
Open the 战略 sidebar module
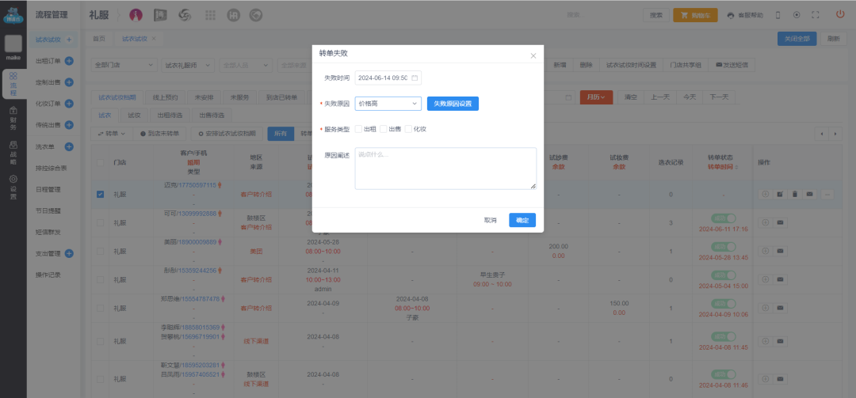13,153
